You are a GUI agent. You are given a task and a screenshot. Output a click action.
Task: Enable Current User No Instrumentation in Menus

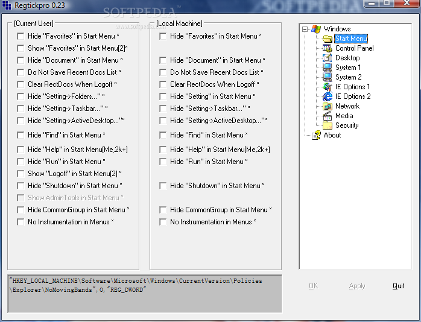click(x=21, y=222)
